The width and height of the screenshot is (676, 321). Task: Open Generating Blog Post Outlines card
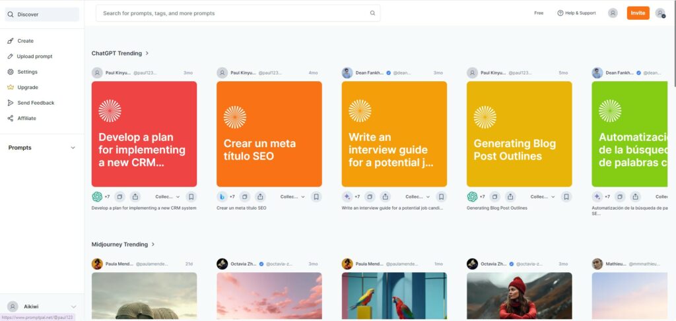pyautogui.click(x=519, y=134)
